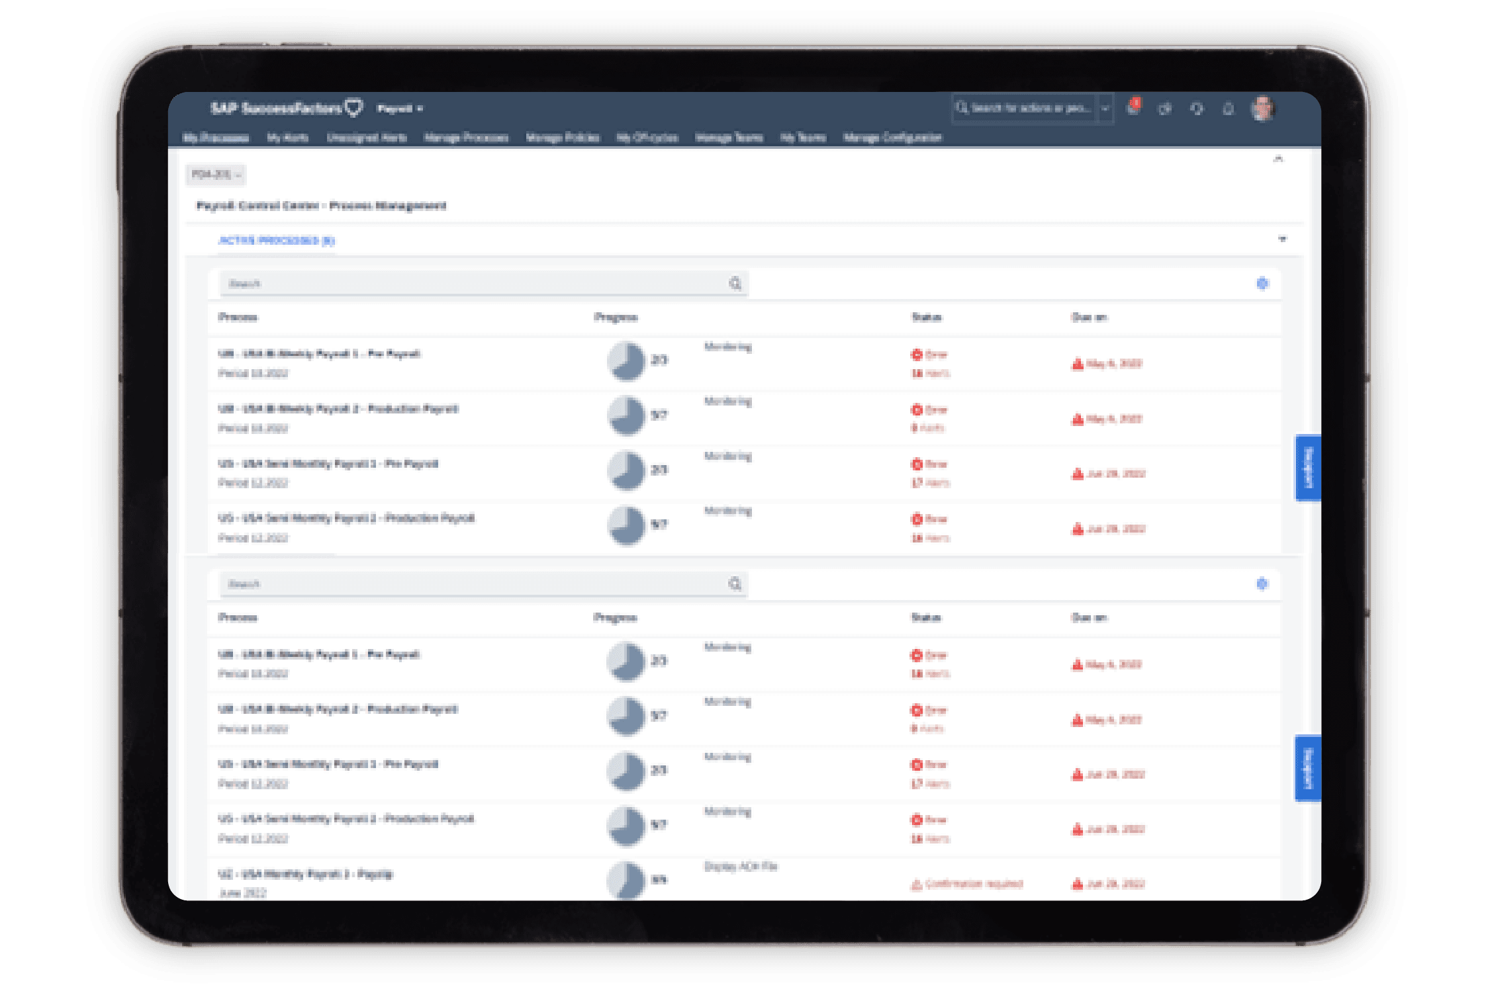Open US Bi-Weekly Payroll 1 Pre Payroll process

pos(319,354)
